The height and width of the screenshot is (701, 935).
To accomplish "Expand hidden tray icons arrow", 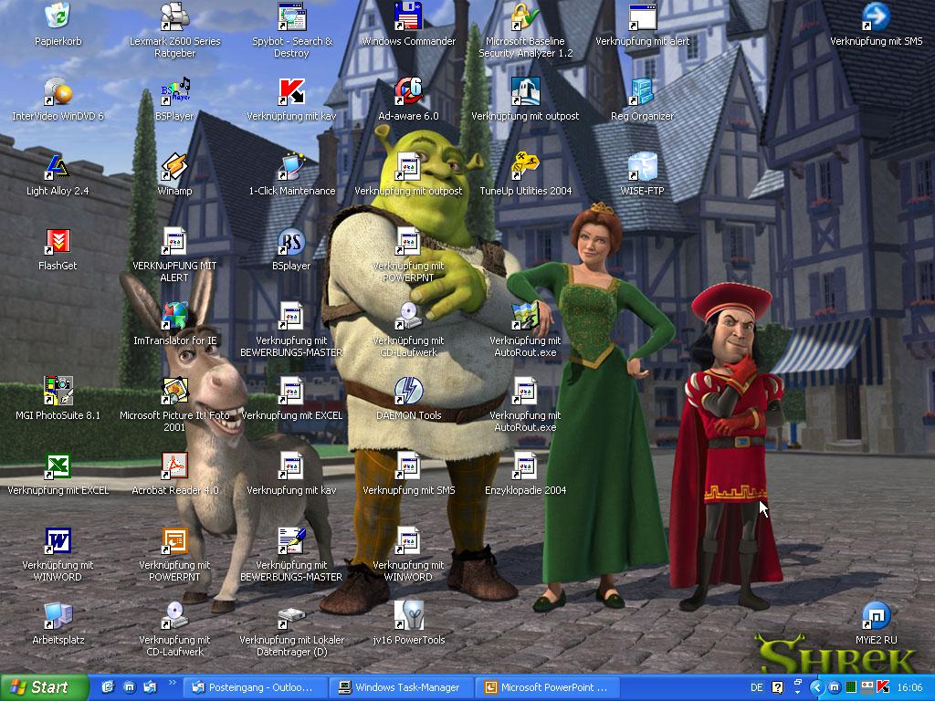I will 817,688.
